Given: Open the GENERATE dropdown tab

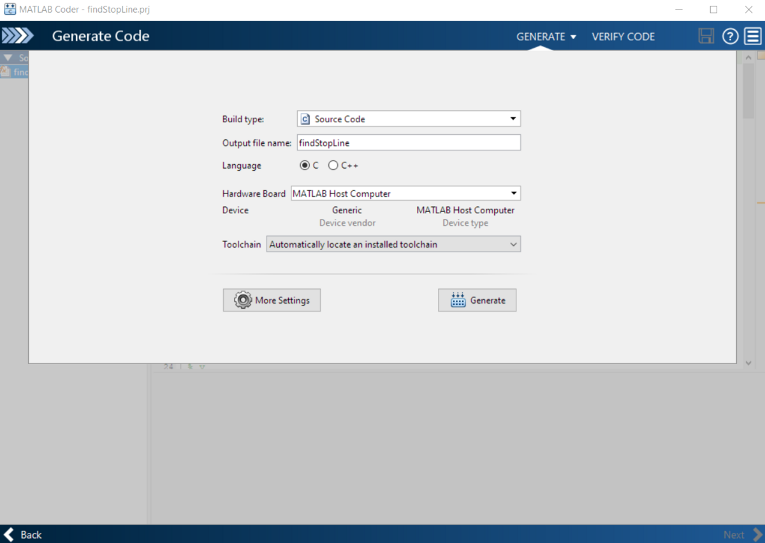Looking at the screenshot, I should click(546, 37).
